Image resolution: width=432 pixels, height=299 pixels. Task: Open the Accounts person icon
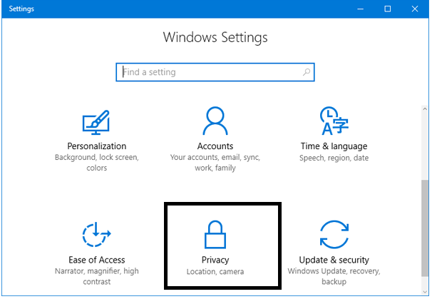[215, 121]
